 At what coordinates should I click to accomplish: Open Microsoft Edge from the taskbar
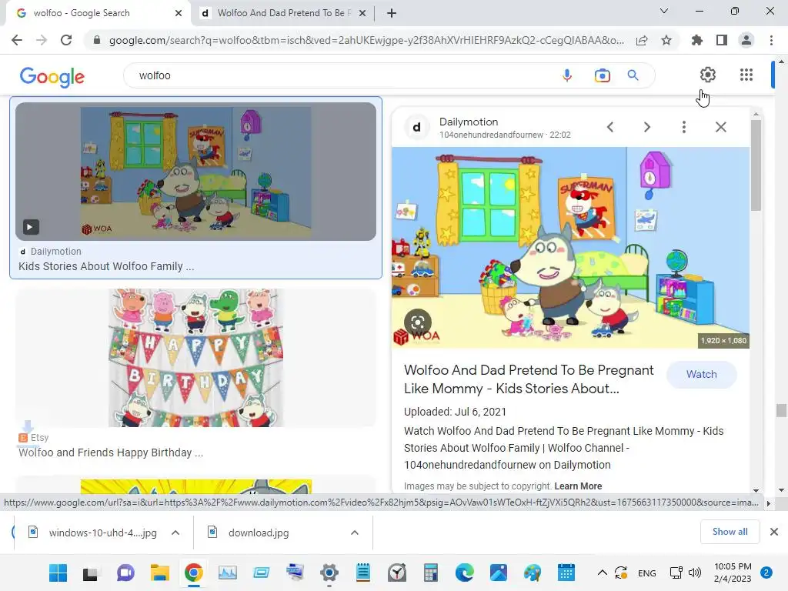(x=464, y=573)
